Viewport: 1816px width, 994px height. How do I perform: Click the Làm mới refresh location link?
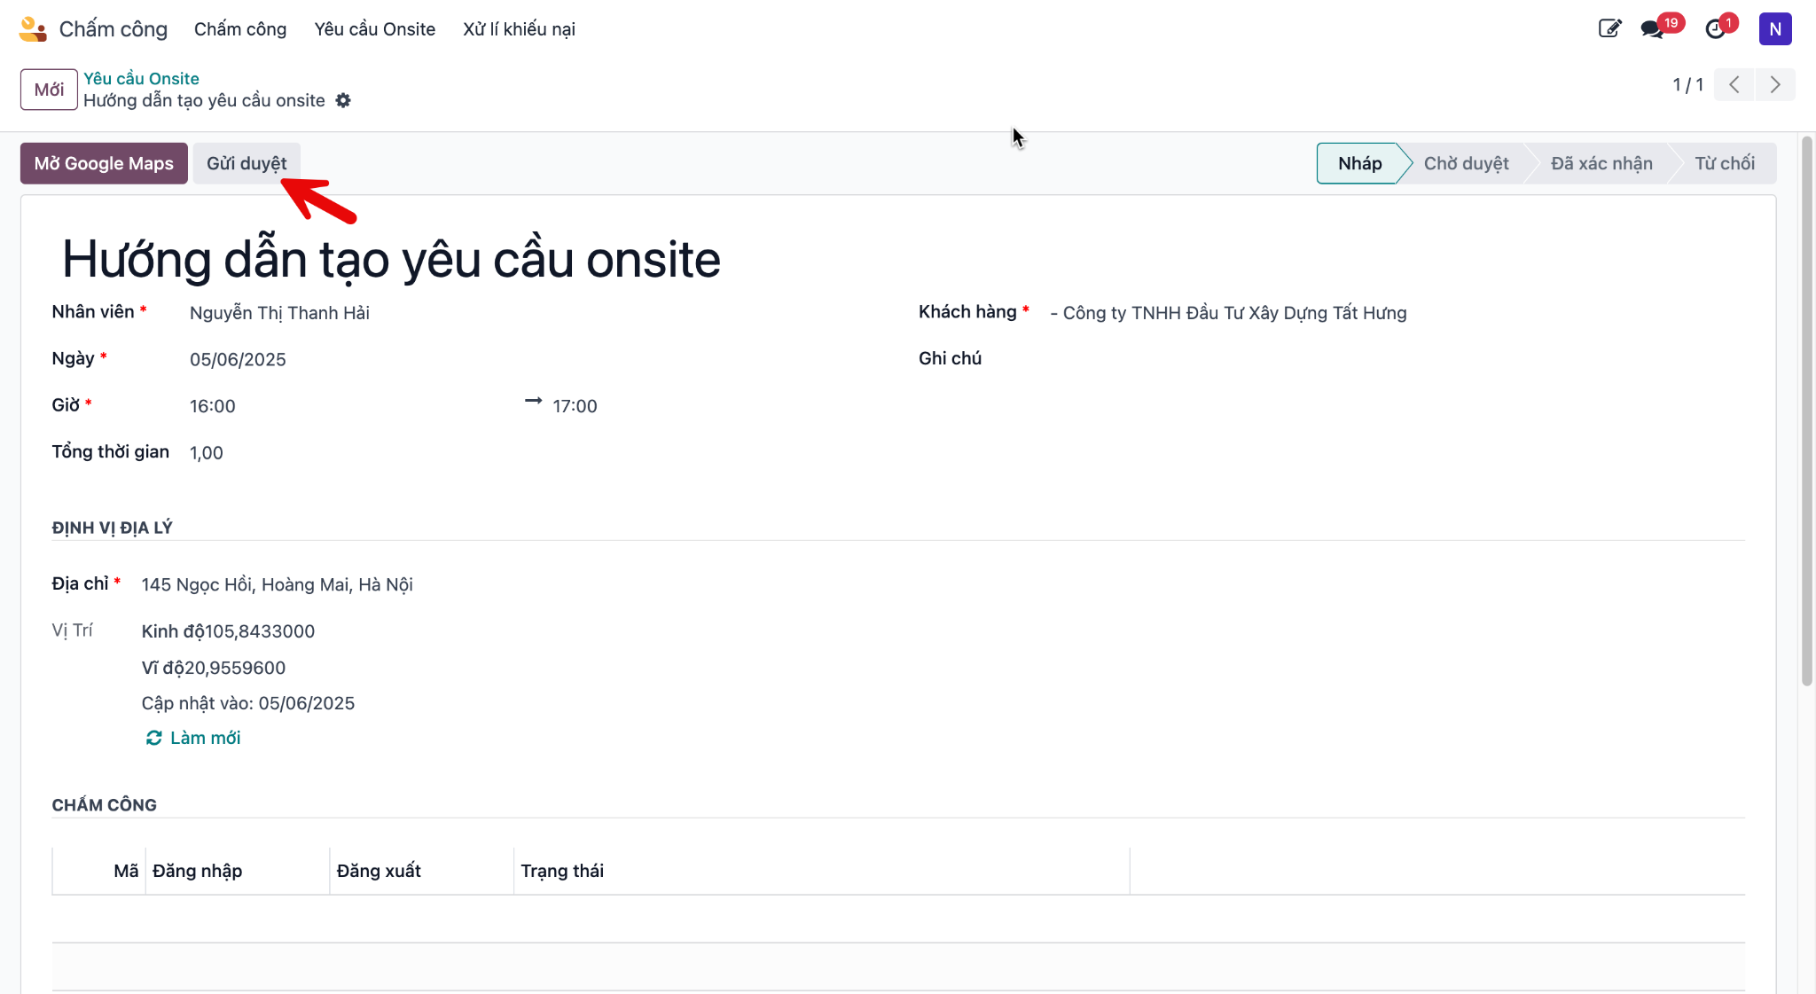click(x=193, y=738)
